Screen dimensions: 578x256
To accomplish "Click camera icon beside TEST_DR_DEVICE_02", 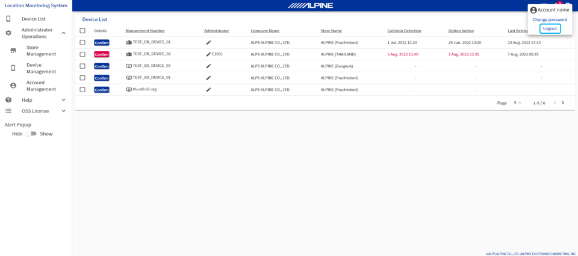I will 129,54.
